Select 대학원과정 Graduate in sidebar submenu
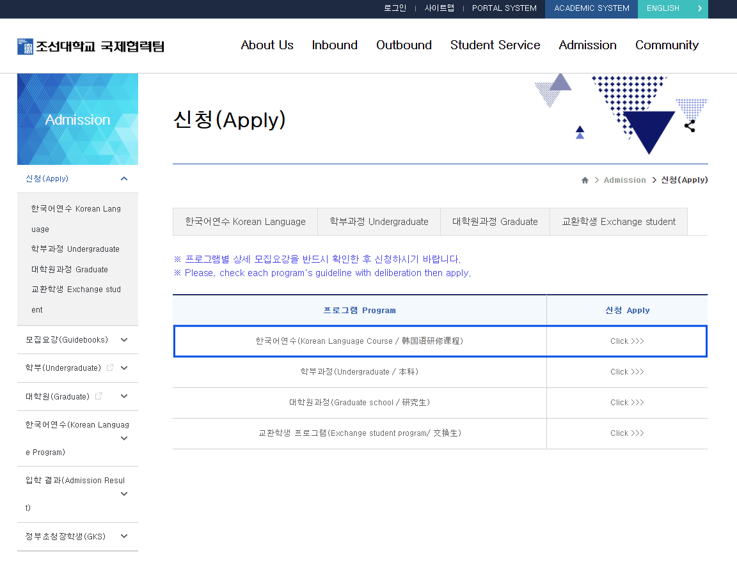This screenshot has height=565, width=737. coord(70,270)
